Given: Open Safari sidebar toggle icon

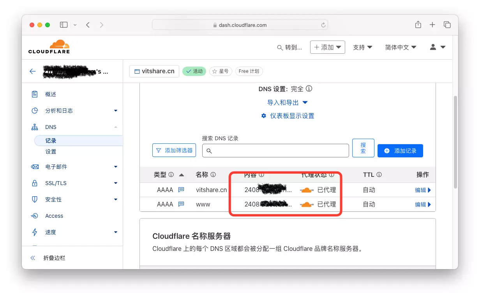Looking at the screenshot, I should 64,25.
